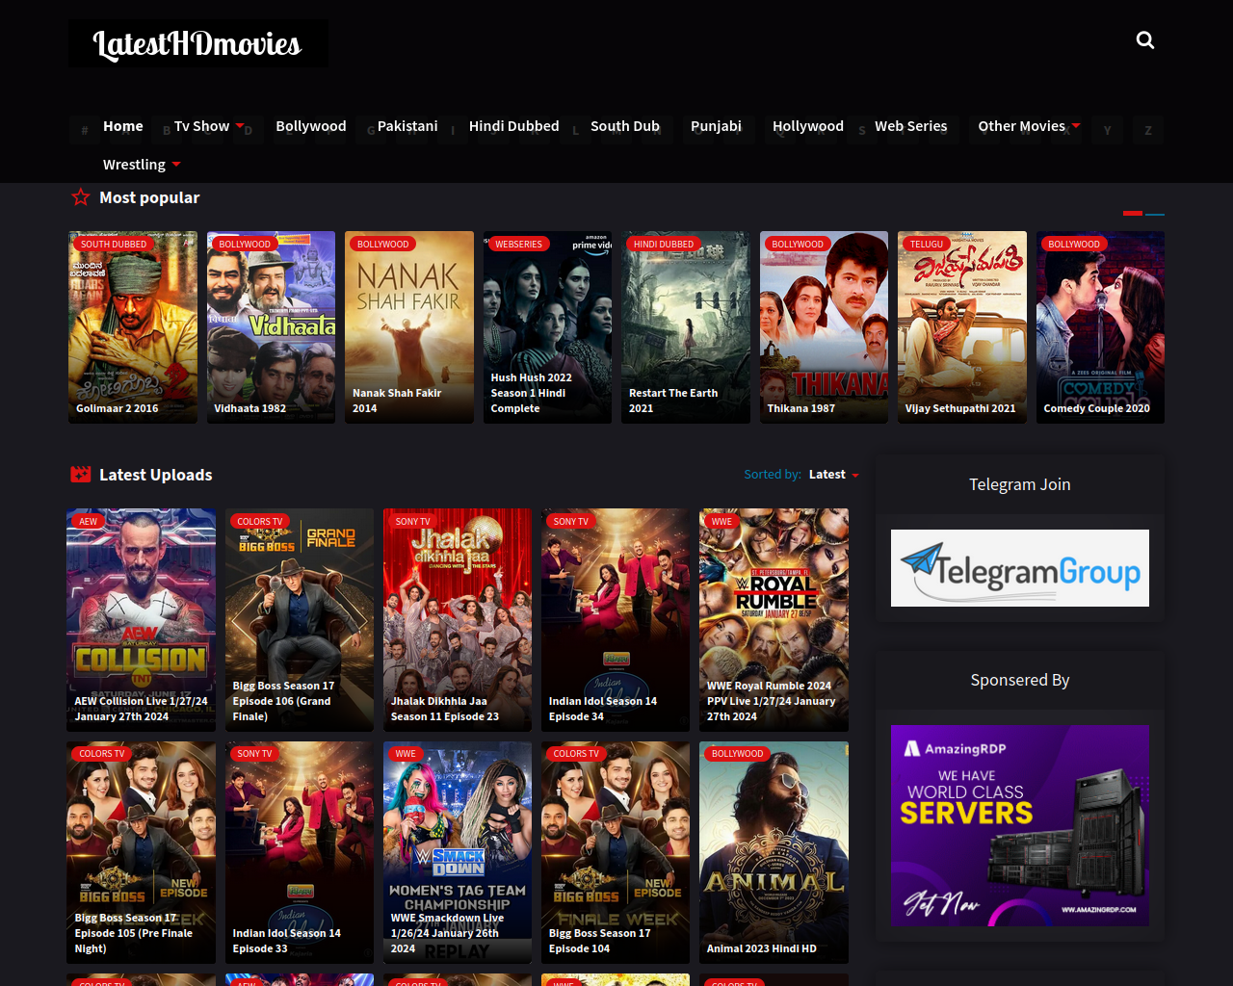The width and height of the screenshot is (1233, 986).
Task: Open the Hindi Dubbed menu item
Action: 514,126
